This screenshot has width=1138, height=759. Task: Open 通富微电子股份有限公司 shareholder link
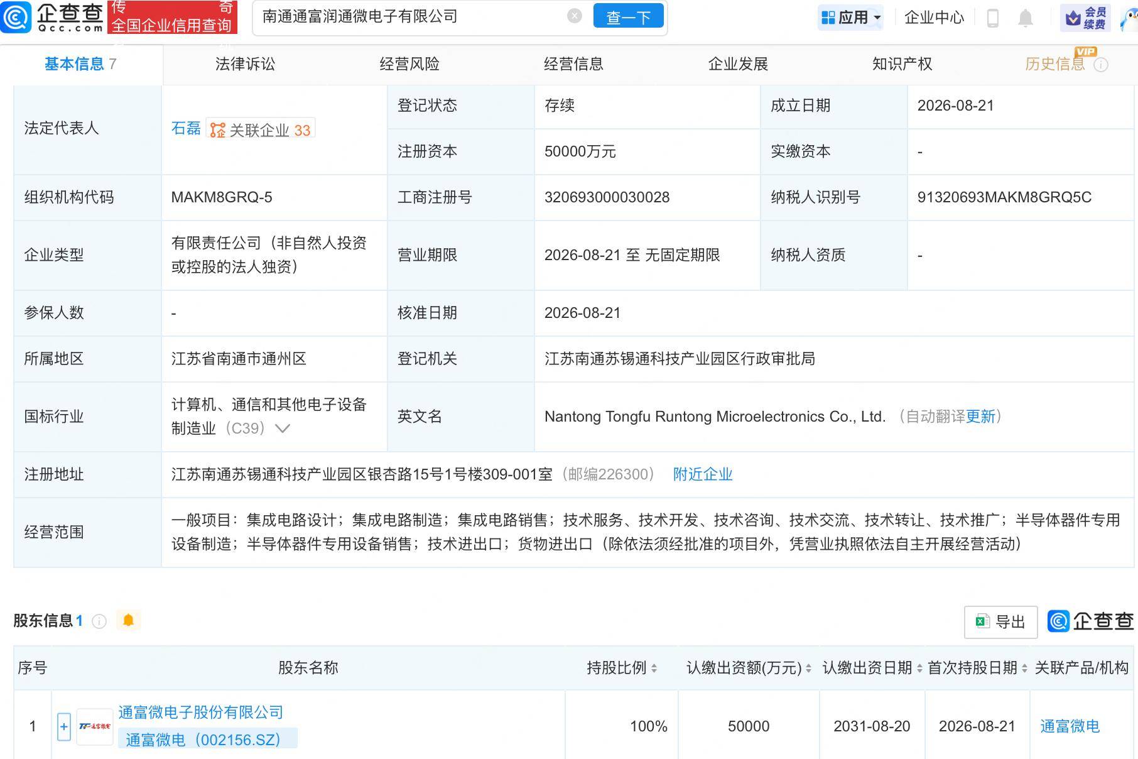(201, 713)
